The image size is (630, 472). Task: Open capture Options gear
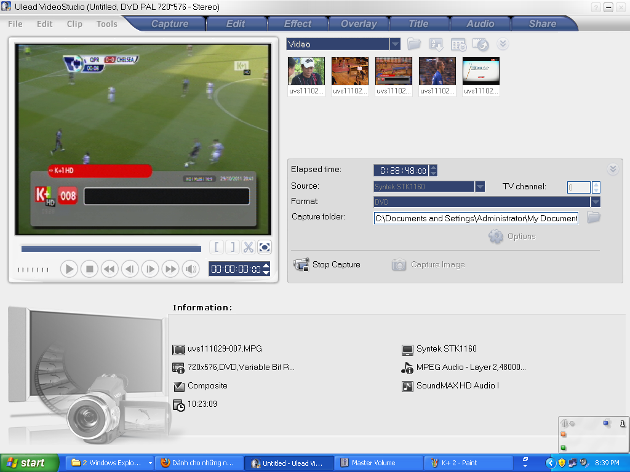512,237
